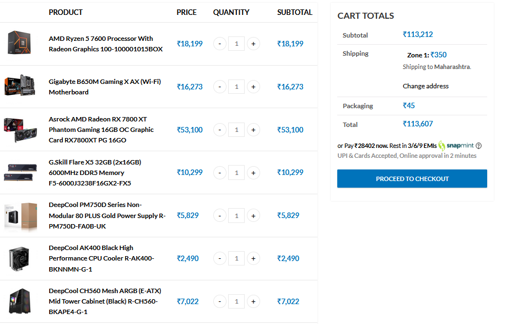Increase quantity of DeepCool CH560 cabinet
Viewport: 507px width, 324px height.
pos(253,301)
